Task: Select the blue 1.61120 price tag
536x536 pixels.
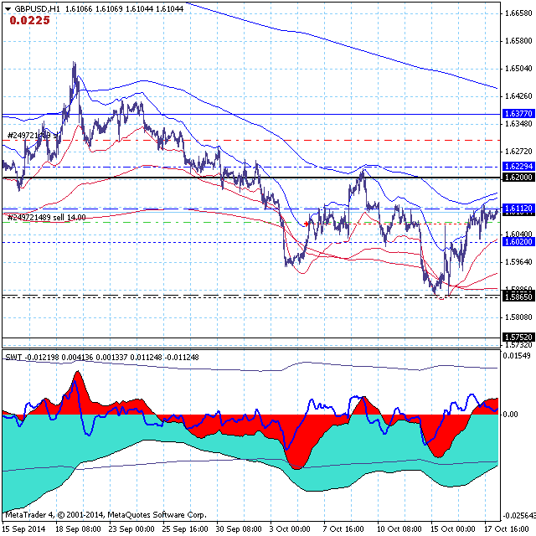Action: (x=518, y=209)
